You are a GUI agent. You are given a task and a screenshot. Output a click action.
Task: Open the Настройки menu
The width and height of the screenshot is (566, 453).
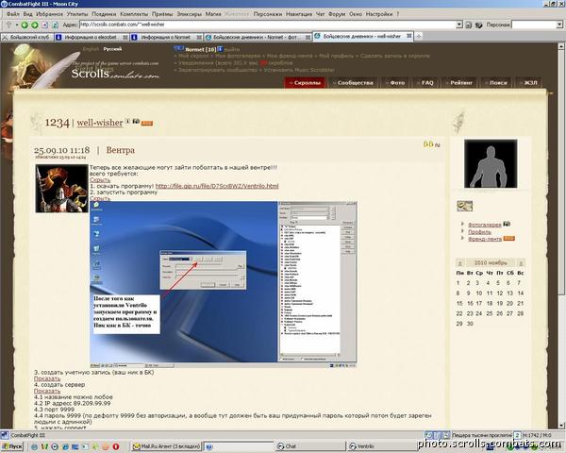(379, 14)
